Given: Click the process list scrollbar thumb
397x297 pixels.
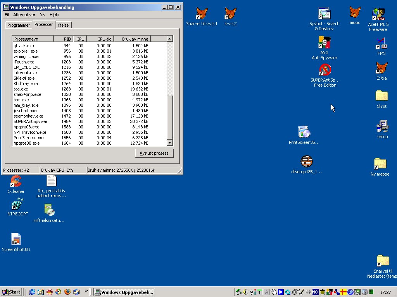Looking at the screenshot, I should 170,117.
